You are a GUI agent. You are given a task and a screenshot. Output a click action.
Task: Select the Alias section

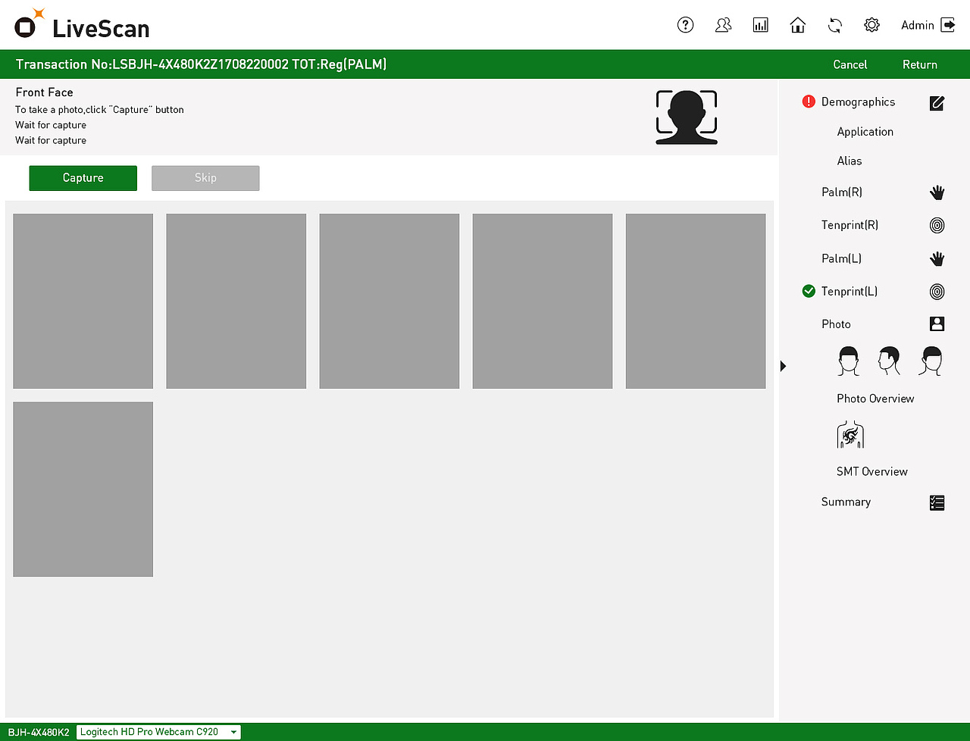(x=849, y=161)
